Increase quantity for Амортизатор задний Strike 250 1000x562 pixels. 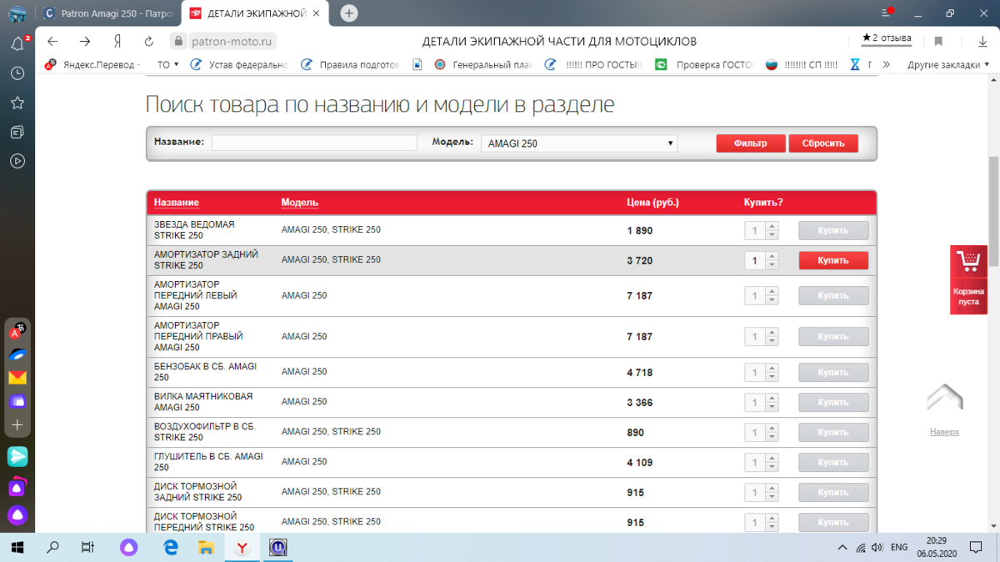[772, 256]
